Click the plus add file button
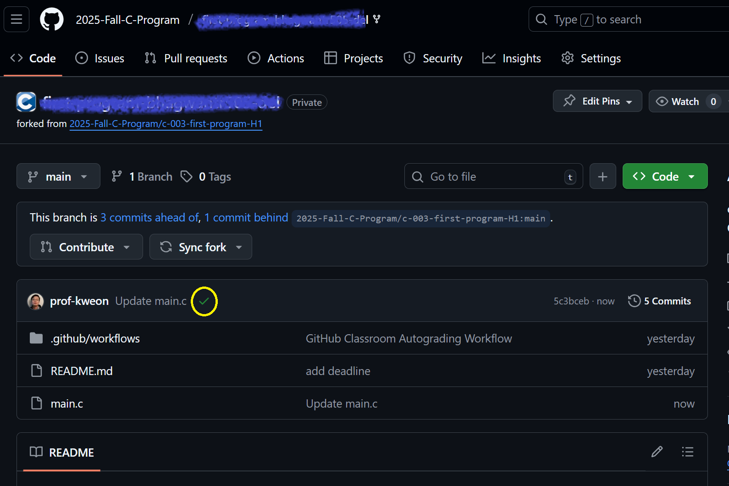Screen dimensions: 729x486 click(x=602, y=177)
